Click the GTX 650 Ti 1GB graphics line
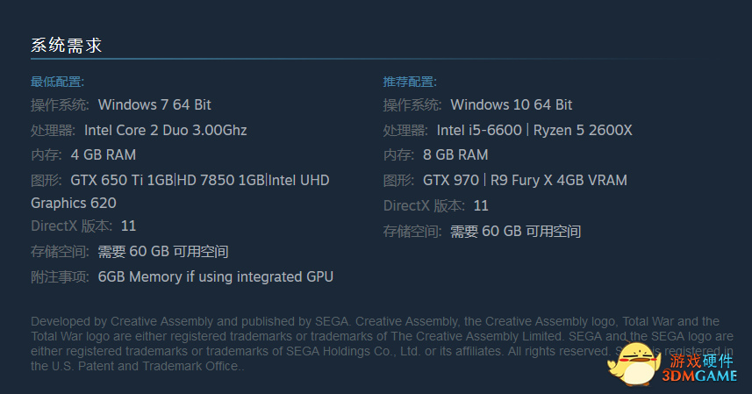The width and height of the screenshot is (752, 394). [x=181, y=180]
